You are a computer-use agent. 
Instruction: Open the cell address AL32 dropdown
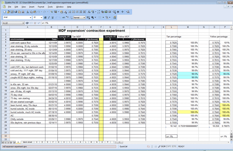(x=23, y=23)
